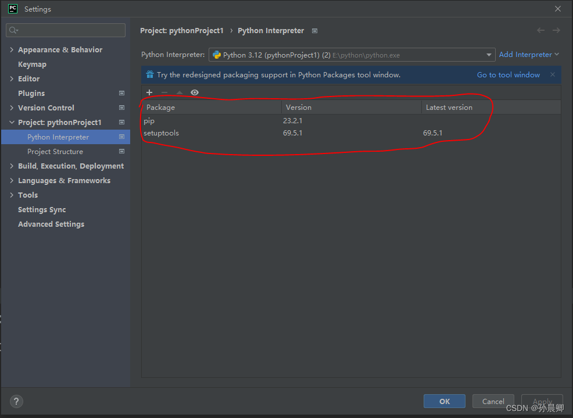Click the forward navigation arrow
573x418 pixels.
coord(556,30)
